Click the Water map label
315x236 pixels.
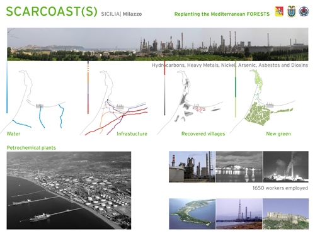[13, 133]
